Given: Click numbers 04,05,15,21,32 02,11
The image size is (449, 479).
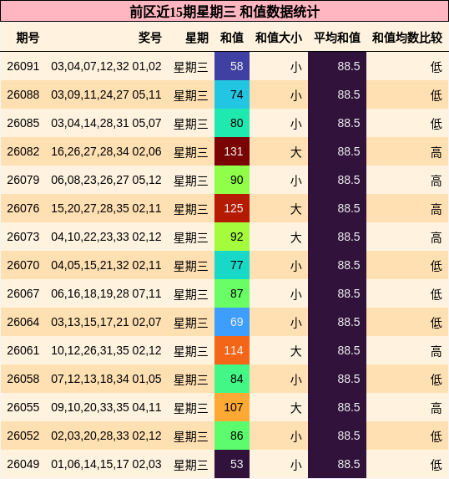Looking at the screenshot, I should pos(106,265).
